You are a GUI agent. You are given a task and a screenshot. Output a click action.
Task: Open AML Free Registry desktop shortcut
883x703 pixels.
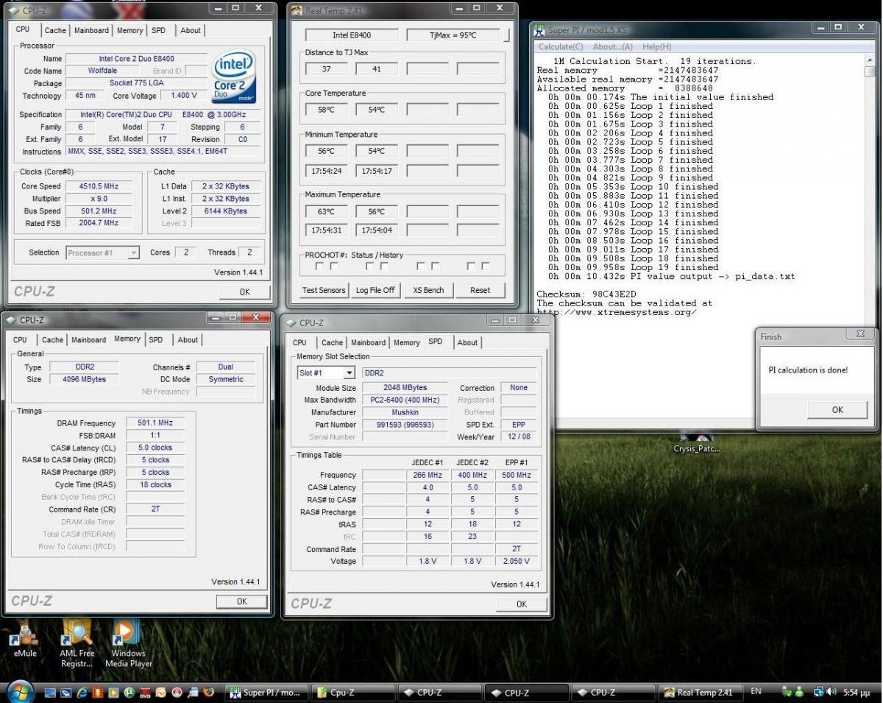point(77,643)
